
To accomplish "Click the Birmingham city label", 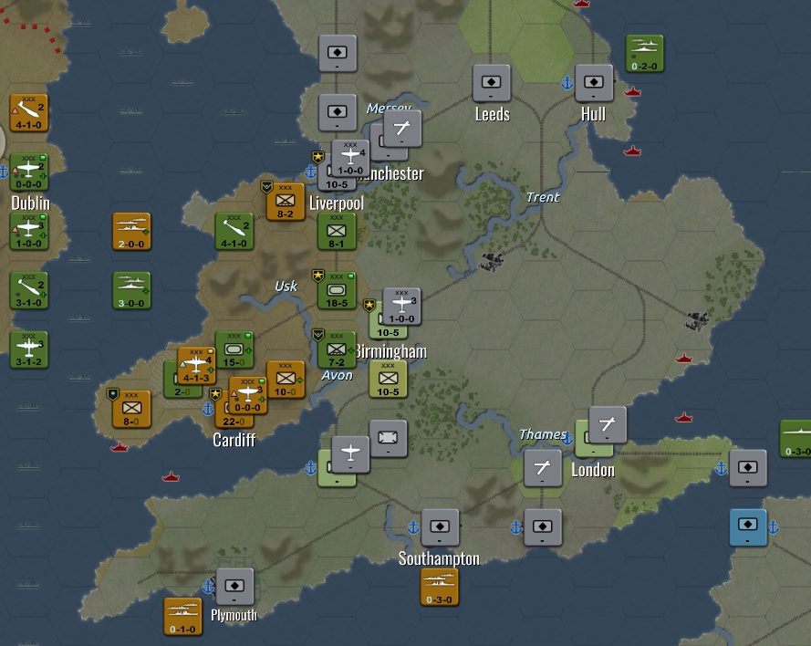I will point(391,351).
